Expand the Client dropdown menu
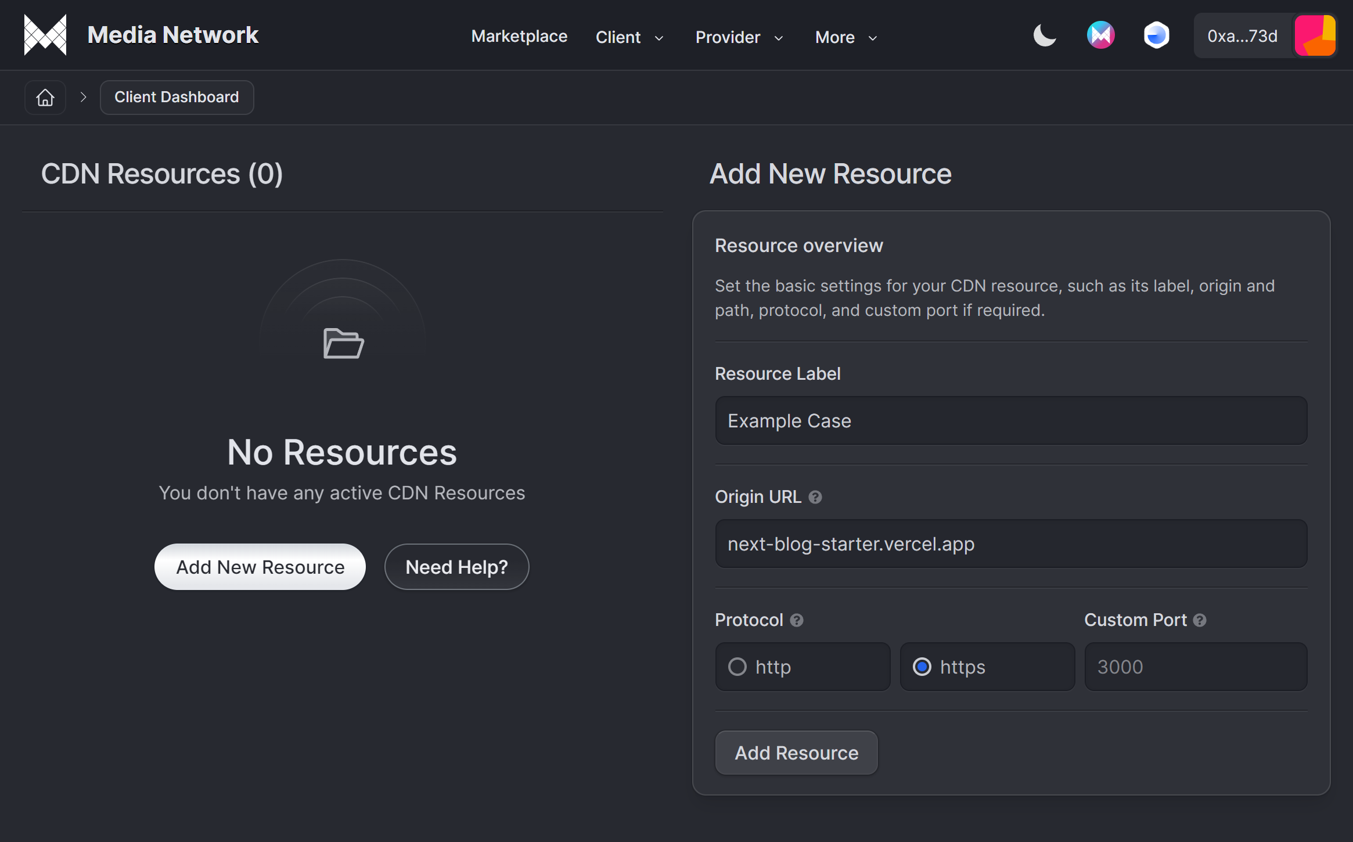Screen dimensions: 1353x842 [x=629, y=37]
